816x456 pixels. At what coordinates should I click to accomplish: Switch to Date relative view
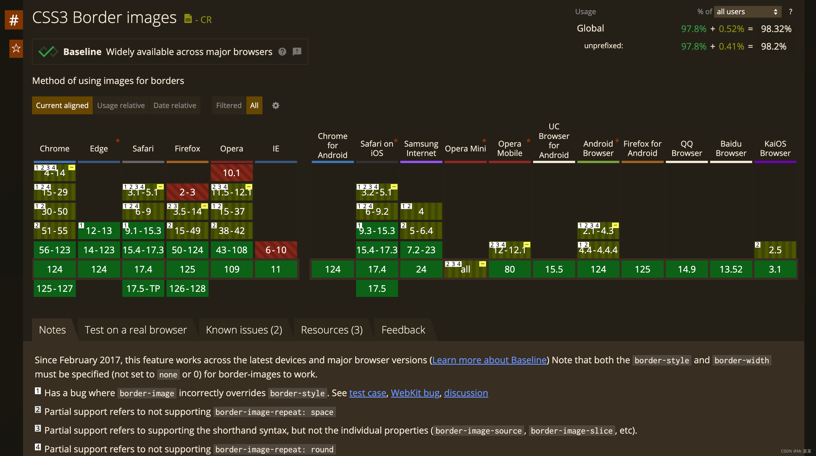174,105
